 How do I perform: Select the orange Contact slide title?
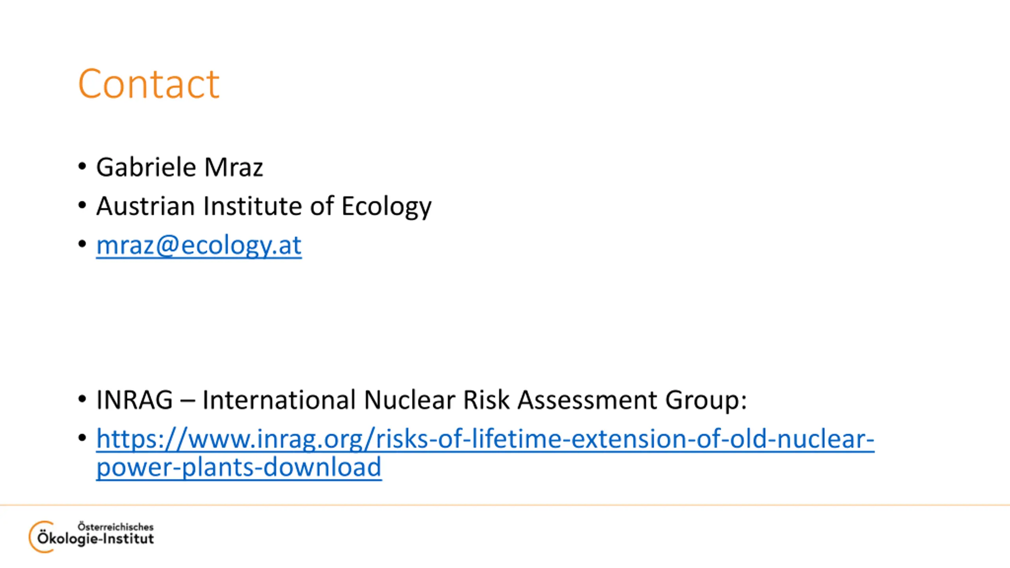[x=148, y=84]
